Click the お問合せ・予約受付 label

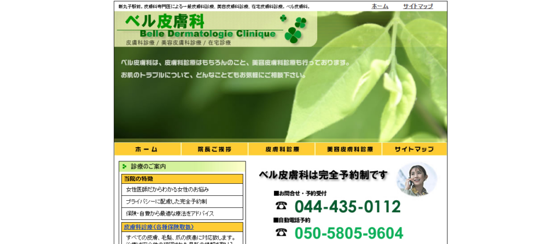coord(300,193)
